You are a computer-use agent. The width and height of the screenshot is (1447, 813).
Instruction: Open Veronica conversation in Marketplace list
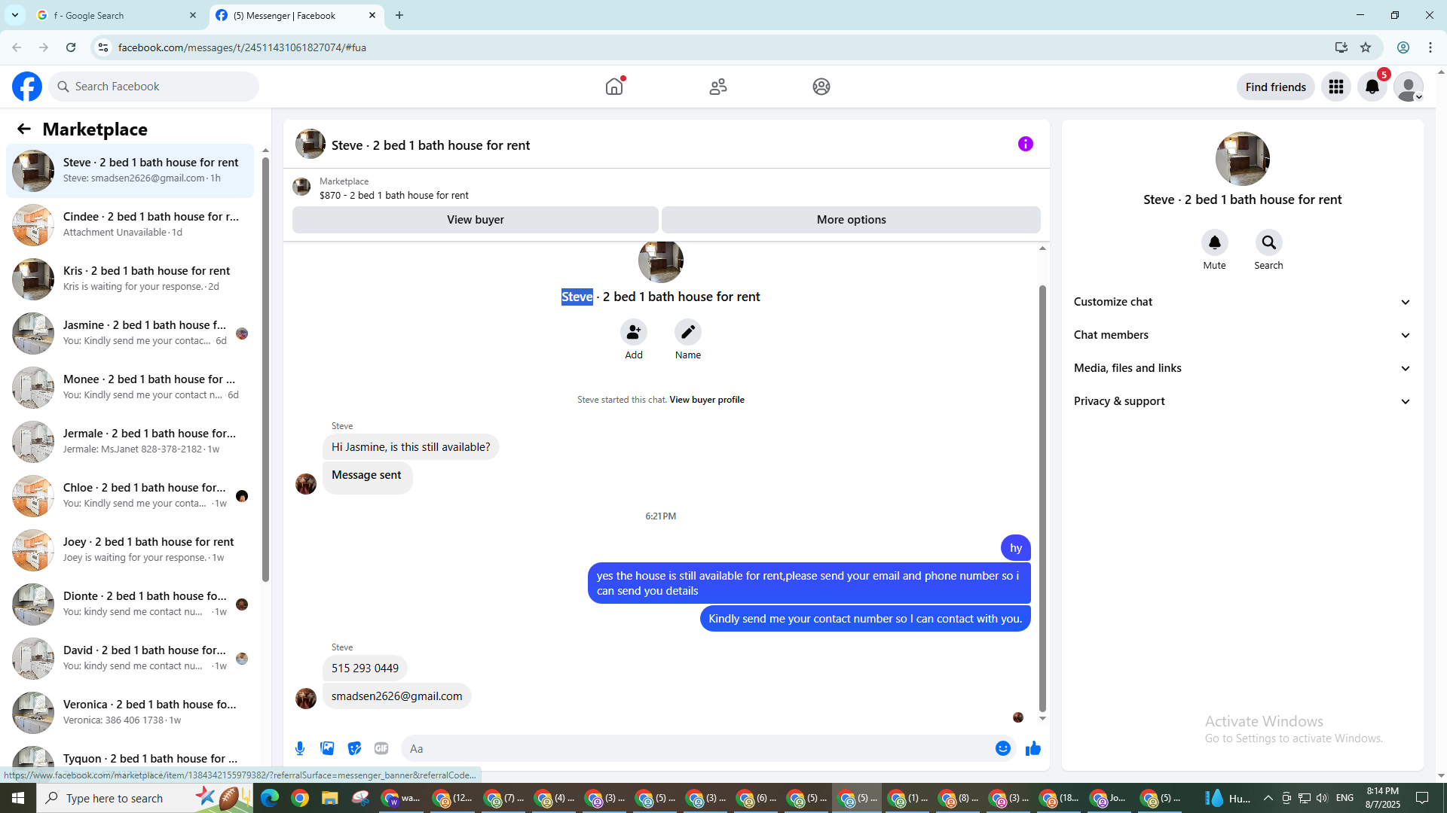point(130,713)
